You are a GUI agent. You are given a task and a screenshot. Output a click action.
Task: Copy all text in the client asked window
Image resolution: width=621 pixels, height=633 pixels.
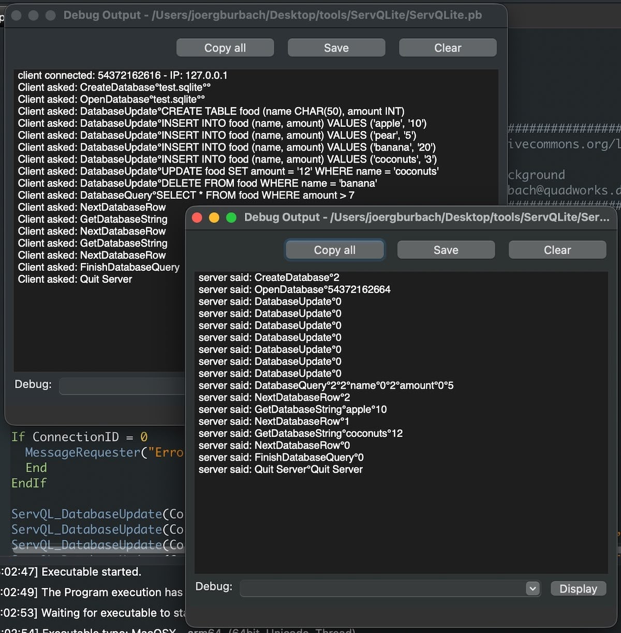225,48
